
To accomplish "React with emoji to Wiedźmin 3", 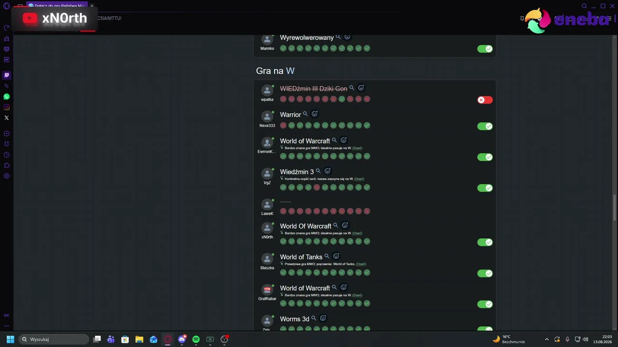I will tap(327, 171).
